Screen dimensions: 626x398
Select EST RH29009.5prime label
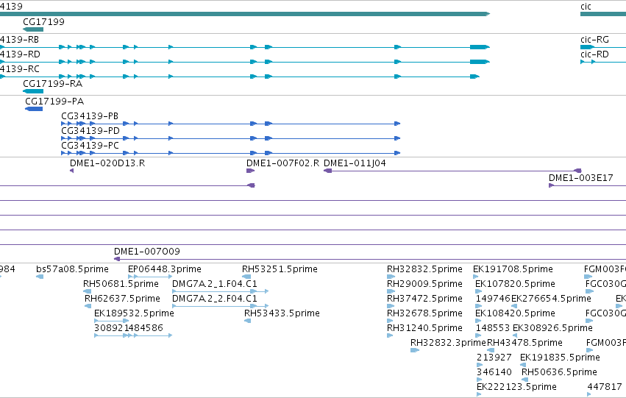click(x=424, y=283)
